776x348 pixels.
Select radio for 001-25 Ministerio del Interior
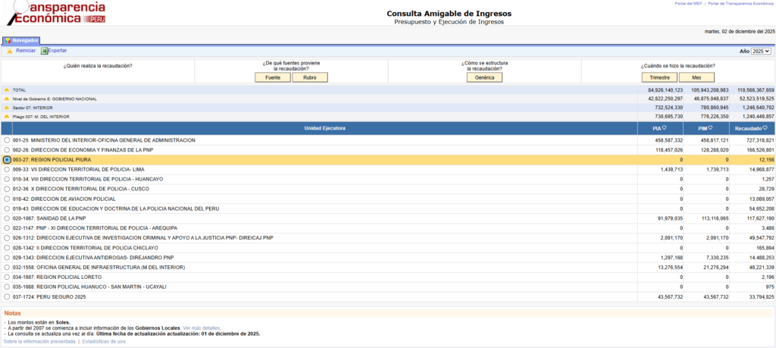[x=7, y=140]
